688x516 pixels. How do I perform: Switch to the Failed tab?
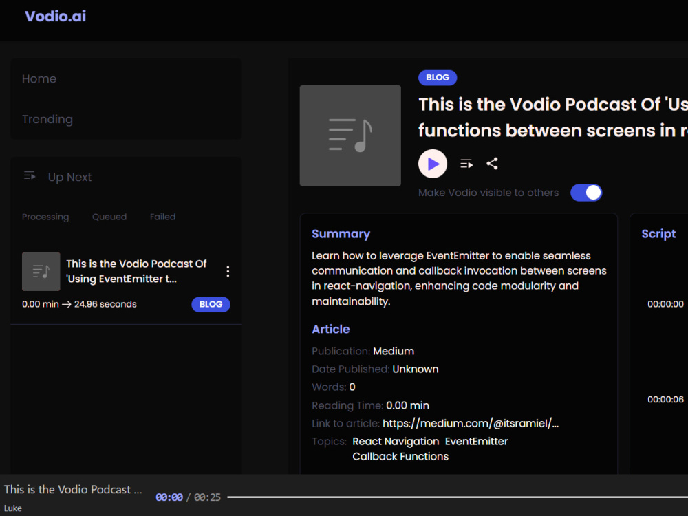[x=162, y=217]
